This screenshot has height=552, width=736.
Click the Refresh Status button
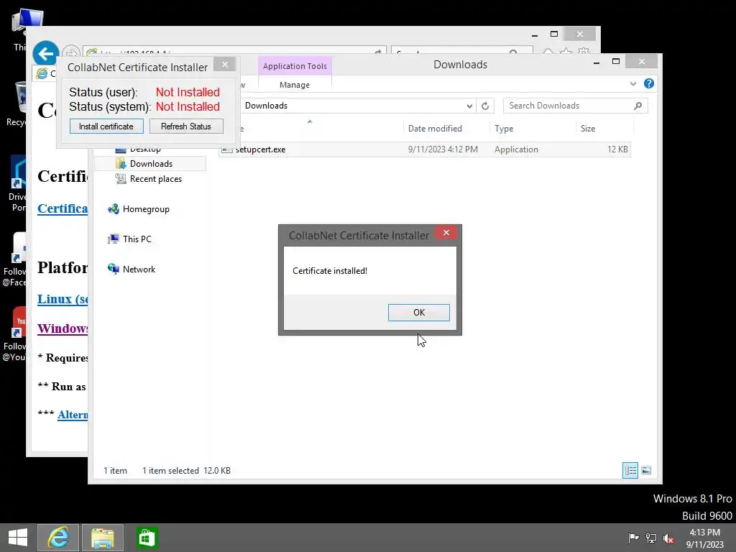(186, 126)
